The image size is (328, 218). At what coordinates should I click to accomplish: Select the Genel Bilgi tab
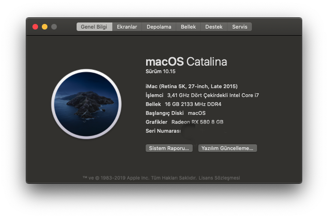94,27
